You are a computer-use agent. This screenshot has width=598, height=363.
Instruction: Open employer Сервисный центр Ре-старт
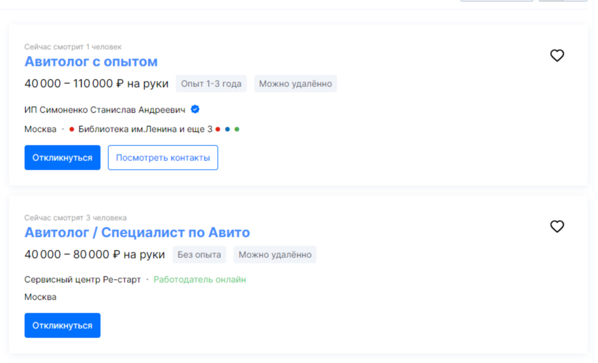(82, 280)
